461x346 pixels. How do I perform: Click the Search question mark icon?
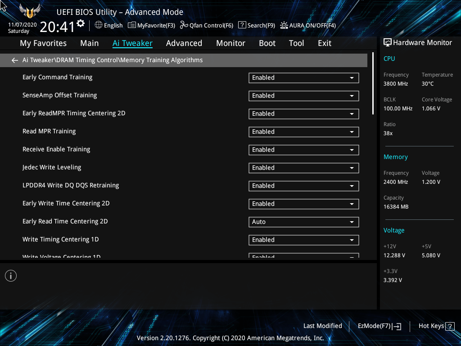pyautogui.click(x=242, y=25)
